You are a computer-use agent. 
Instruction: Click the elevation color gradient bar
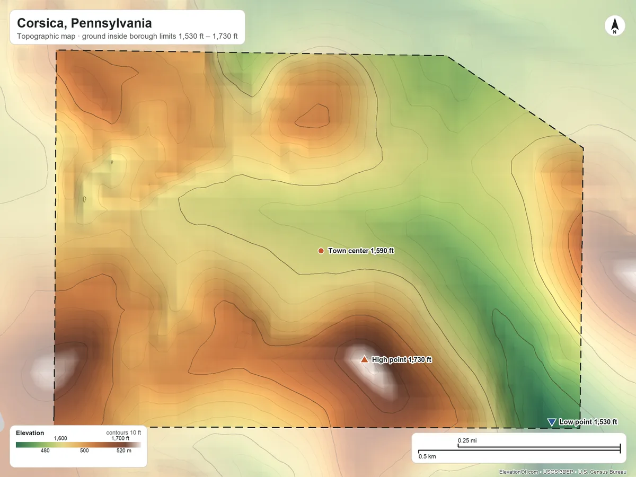78,445
